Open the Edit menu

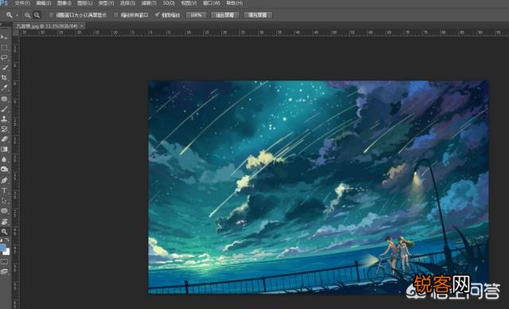[x=44, y=3]
